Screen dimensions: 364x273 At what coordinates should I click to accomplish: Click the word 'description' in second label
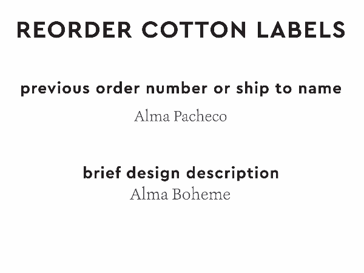(232, 173)
